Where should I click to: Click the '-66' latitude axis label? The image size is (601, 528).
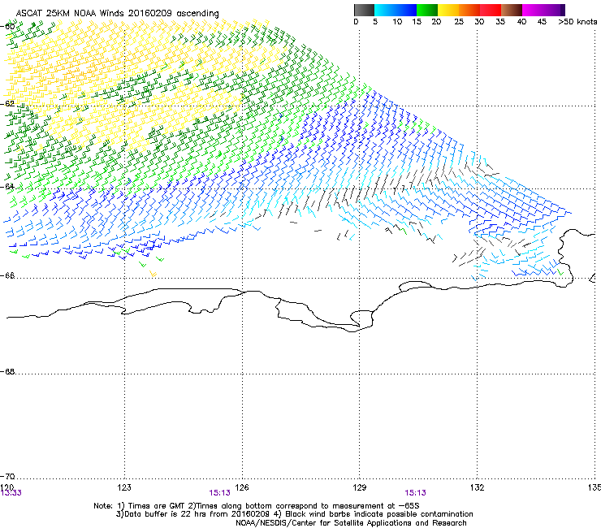(7, 276)
